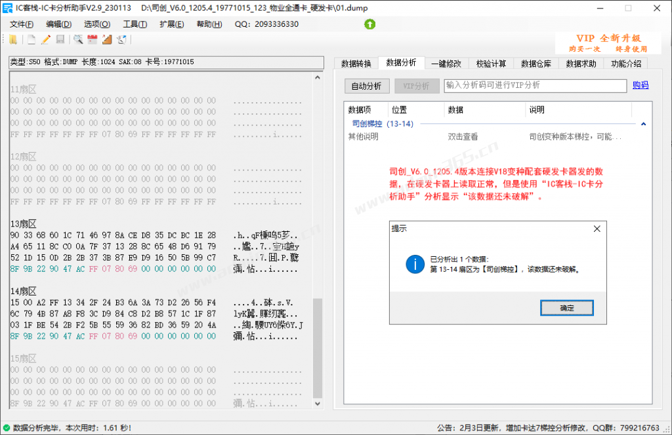Click the blue info icon in dialog
The image size is (672, 435).
click(415, 264)
